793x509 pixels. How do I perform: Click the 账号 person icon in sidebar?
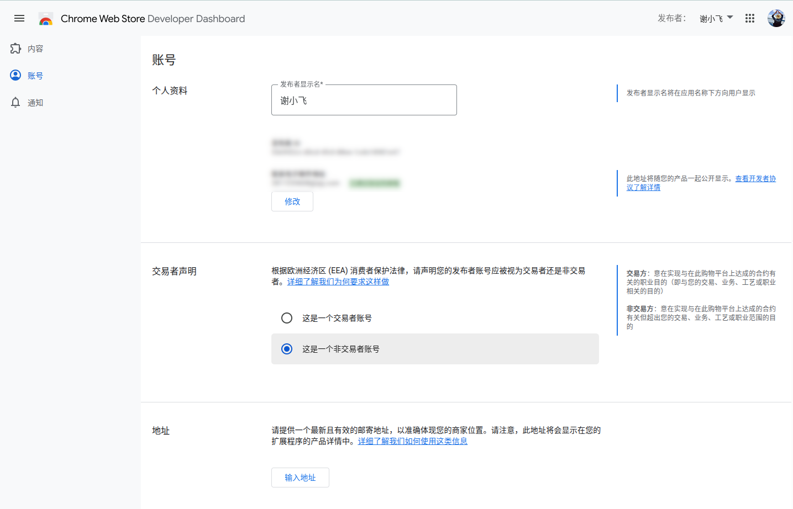pos(15,75)
